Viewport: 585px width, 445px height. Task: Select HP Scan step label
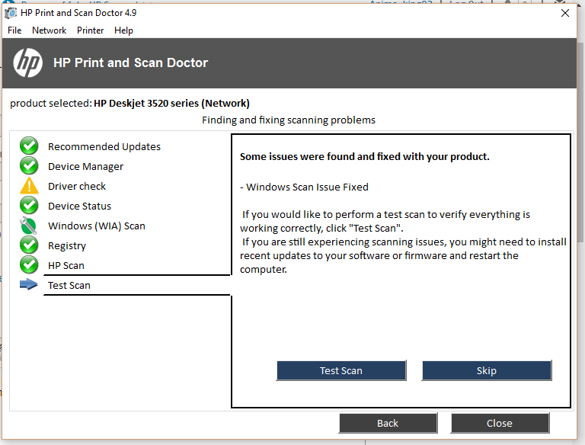66,265
